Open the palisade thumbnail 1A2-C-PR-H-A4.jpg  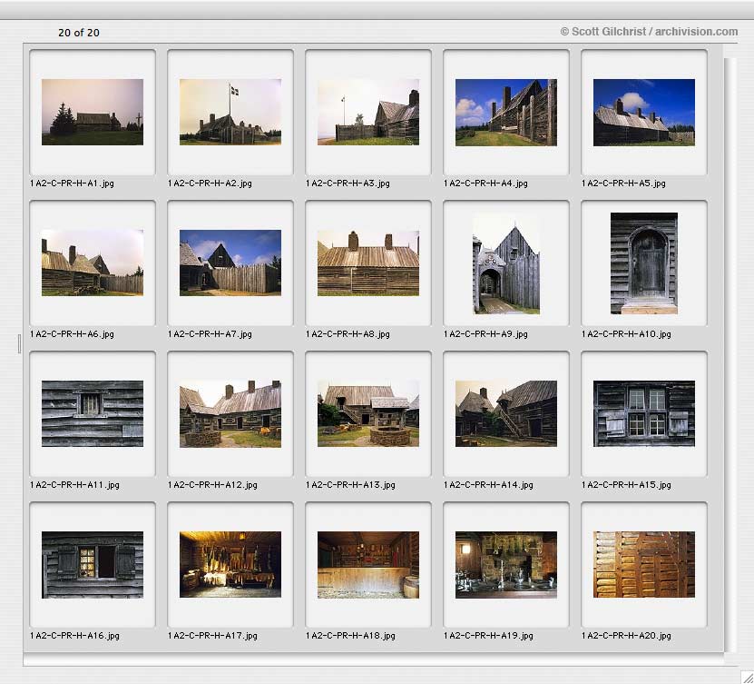pos(506,112)
